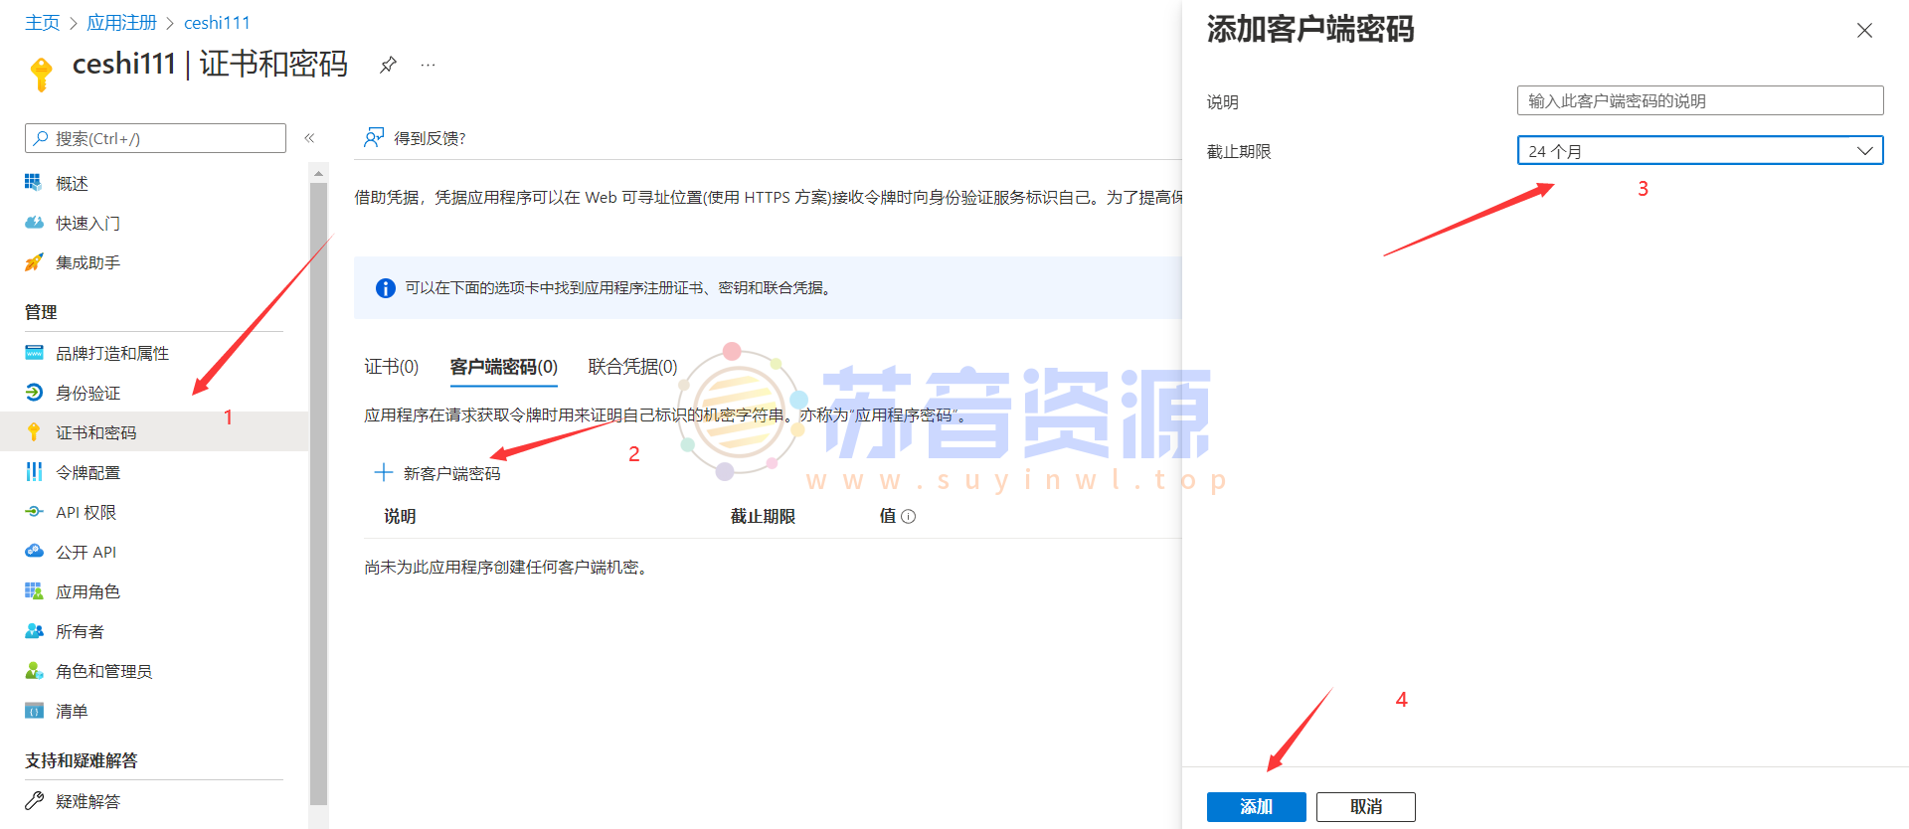Viewport: 1909px width, 829px height.
Task: Click the 角色和管理员 icon
Action: [x=34, y=671]
